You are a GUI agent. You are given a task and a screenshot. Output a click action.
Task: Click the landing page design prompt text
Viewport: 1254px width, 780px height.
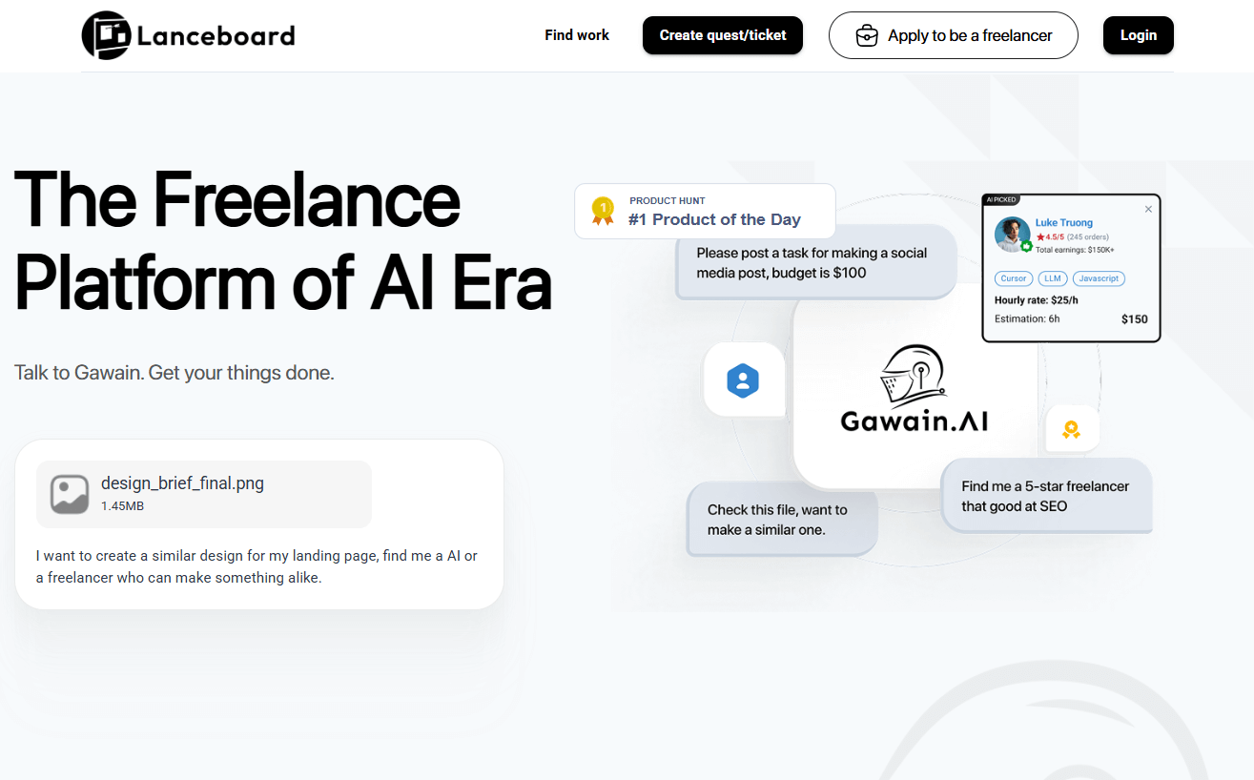pyautogui.click(x=257, y=566)
